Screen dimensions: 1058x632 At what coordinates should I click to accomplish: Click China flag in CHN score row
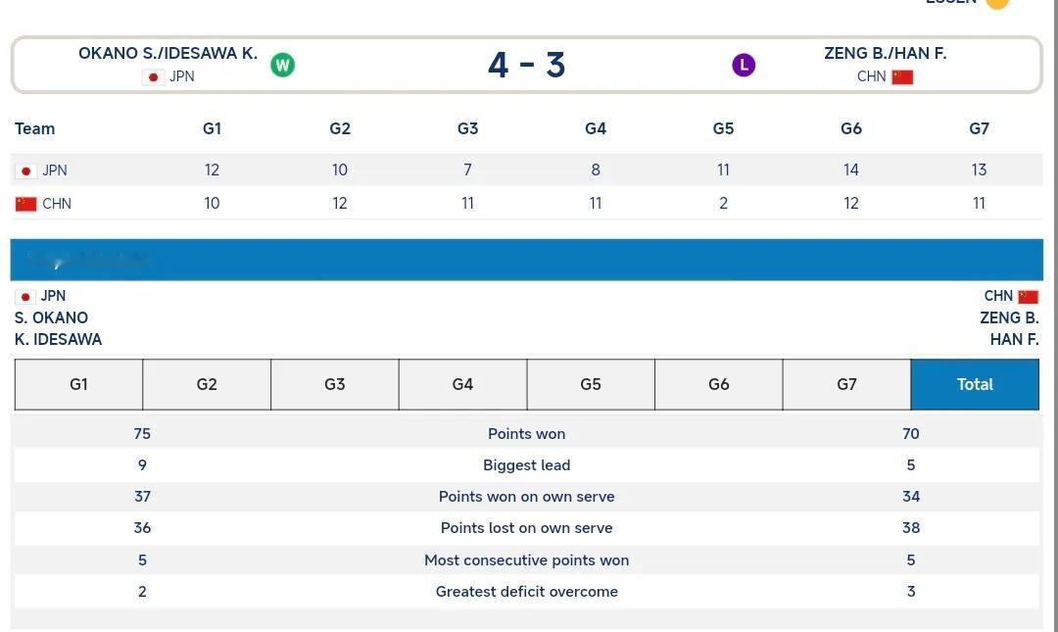[x=25, y=204]
